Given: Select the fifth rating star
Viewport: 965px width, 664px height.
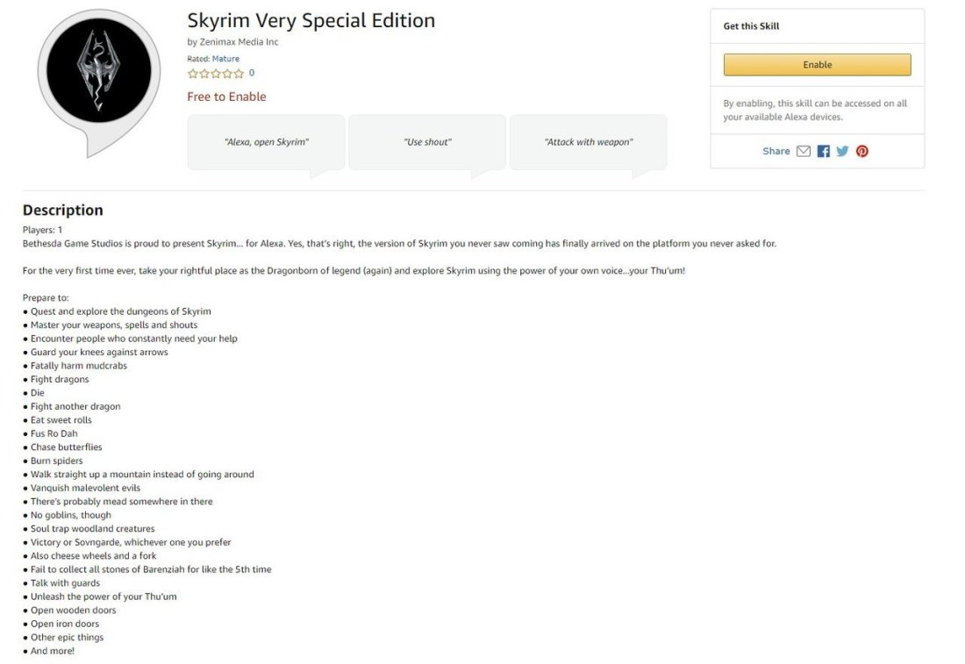Looking at the screenshot, I should 239,74.
